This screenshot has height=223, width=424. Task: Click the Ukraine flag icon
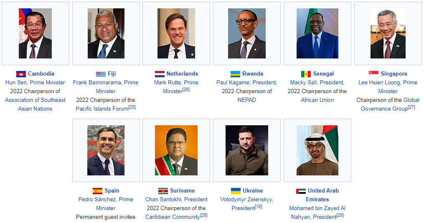pyautogui.click(x=236, y=191)
